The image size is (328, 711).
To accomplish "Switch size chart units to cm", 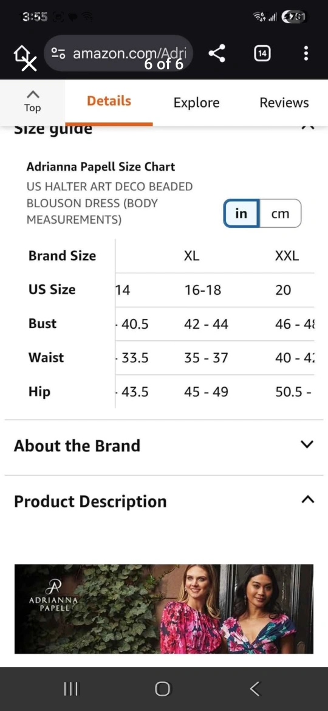I will (x=280, y=213).
